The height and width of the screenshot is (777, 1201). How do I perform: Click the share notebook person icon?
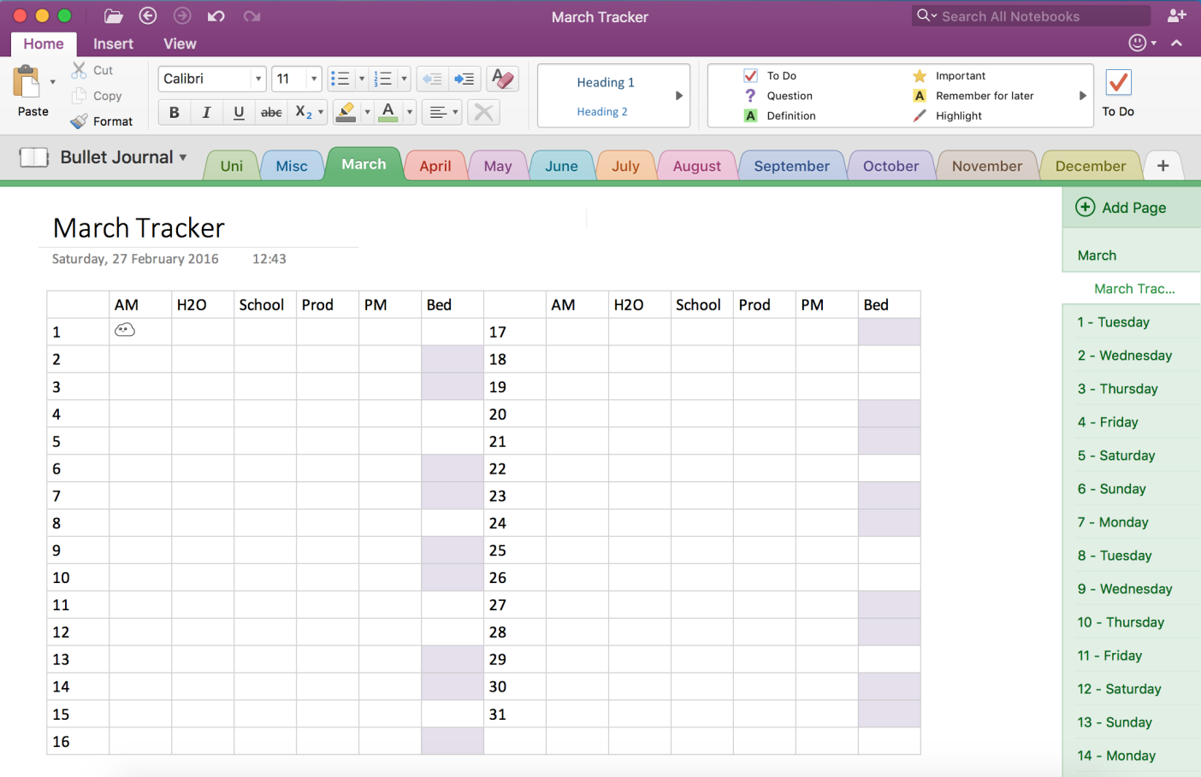point(1177,16)
